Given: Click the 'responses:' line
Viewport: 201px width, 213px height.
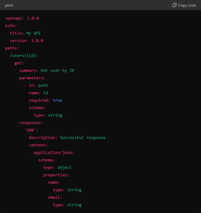Looking at the screenshot, I should click(x=31, y=123).
